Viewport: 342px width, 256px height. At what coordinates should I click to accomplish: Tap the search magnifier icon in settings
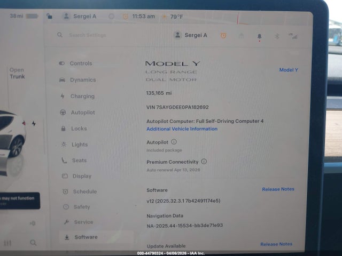pyautogui.click(x=60, y=35)
